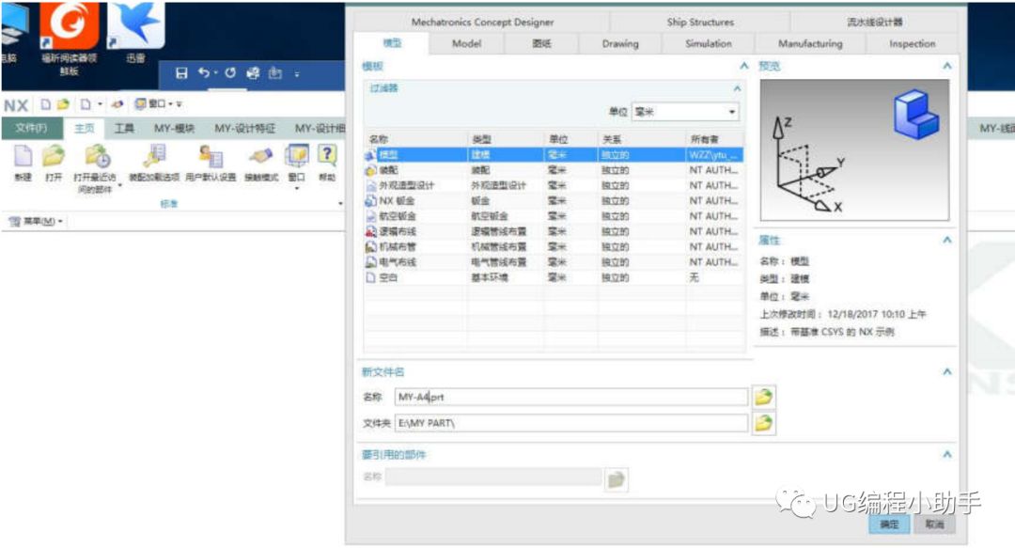
Task: Click the 取消 cancel button
Action: 934,526
